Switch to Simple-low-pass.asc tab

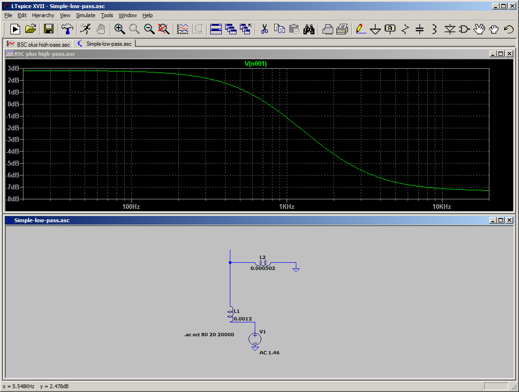point(104,43)
